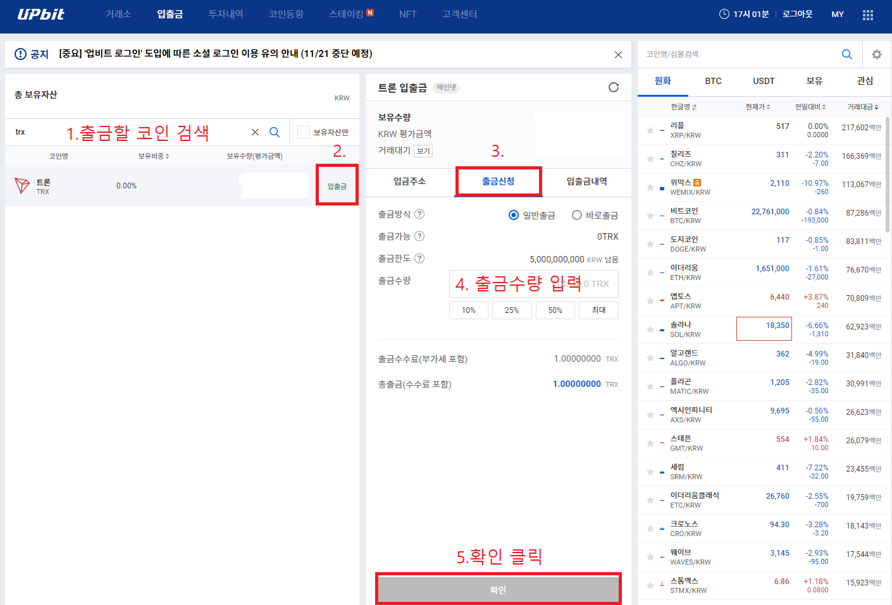The image size is (892, 605).
Task: Open the apps grid menu icon
Action: pos(868,15)
